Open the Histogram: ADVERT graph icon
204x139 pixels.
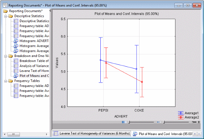[16, 41]
